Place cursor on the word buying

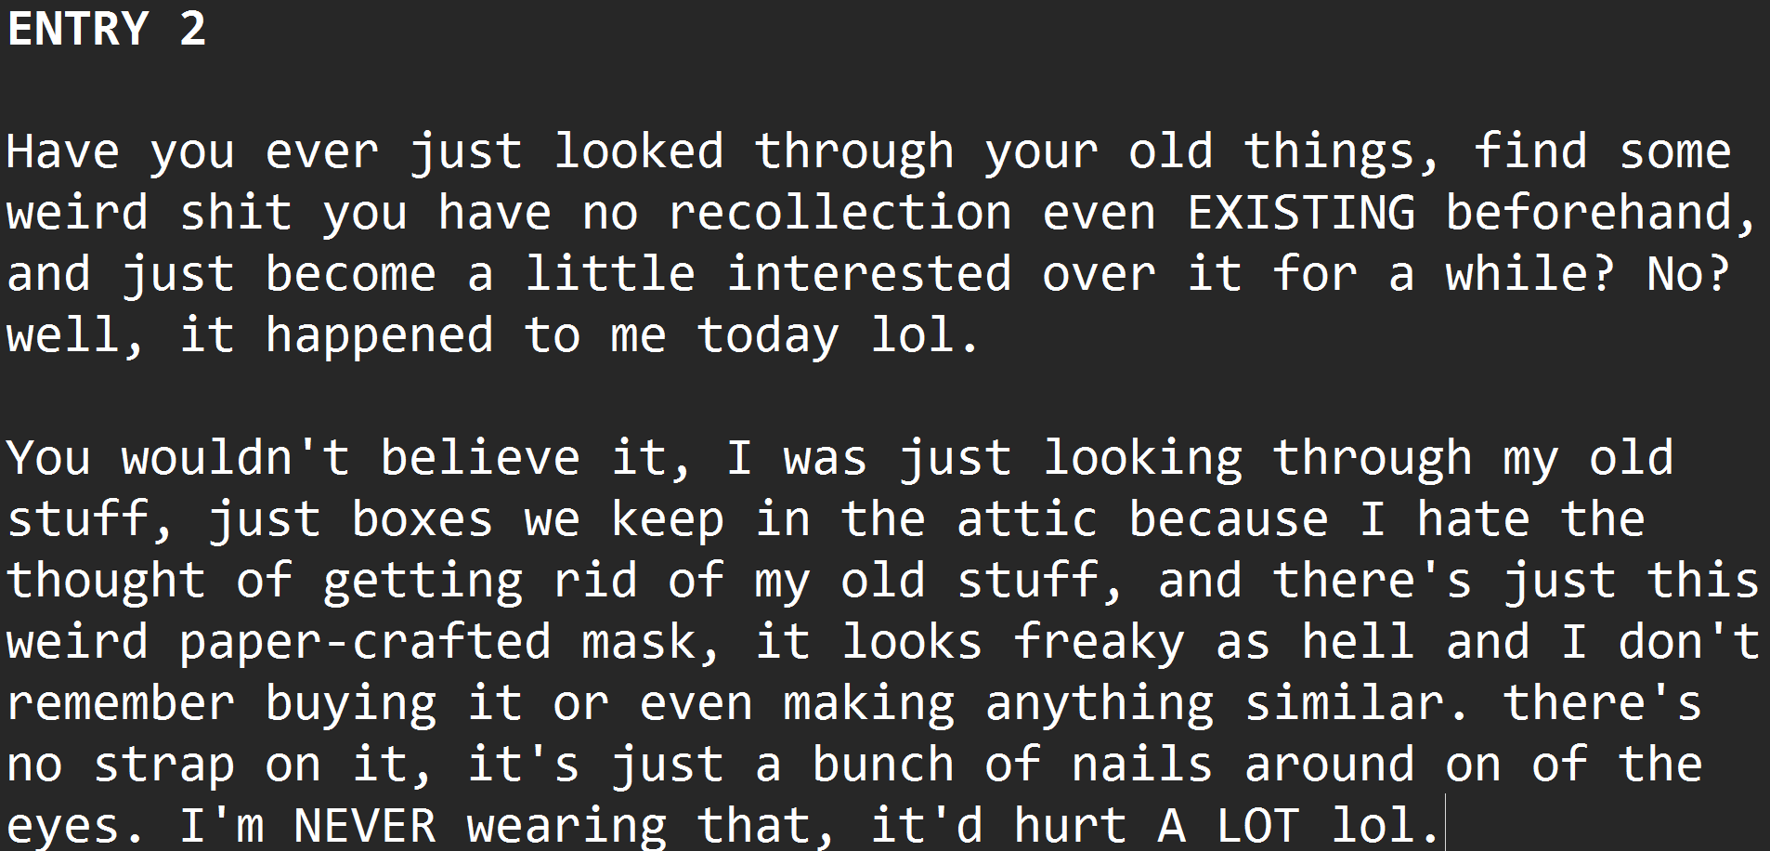(350, 703)
